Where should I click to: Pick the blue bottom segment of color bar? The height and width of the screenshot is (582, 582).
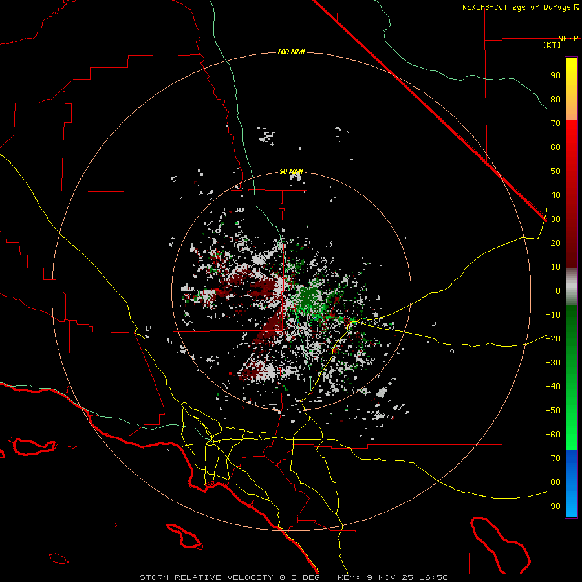571,484
